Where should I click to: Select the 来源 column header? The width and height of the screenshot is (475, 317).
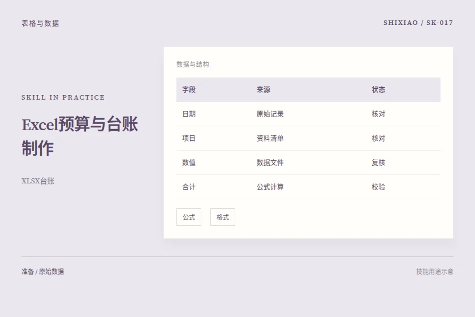pos(264,90)
